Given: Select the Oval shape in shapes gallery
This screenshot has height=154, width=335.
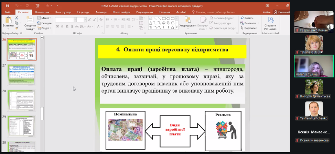Looking at the screenshot, I should [x=168, y=18].
